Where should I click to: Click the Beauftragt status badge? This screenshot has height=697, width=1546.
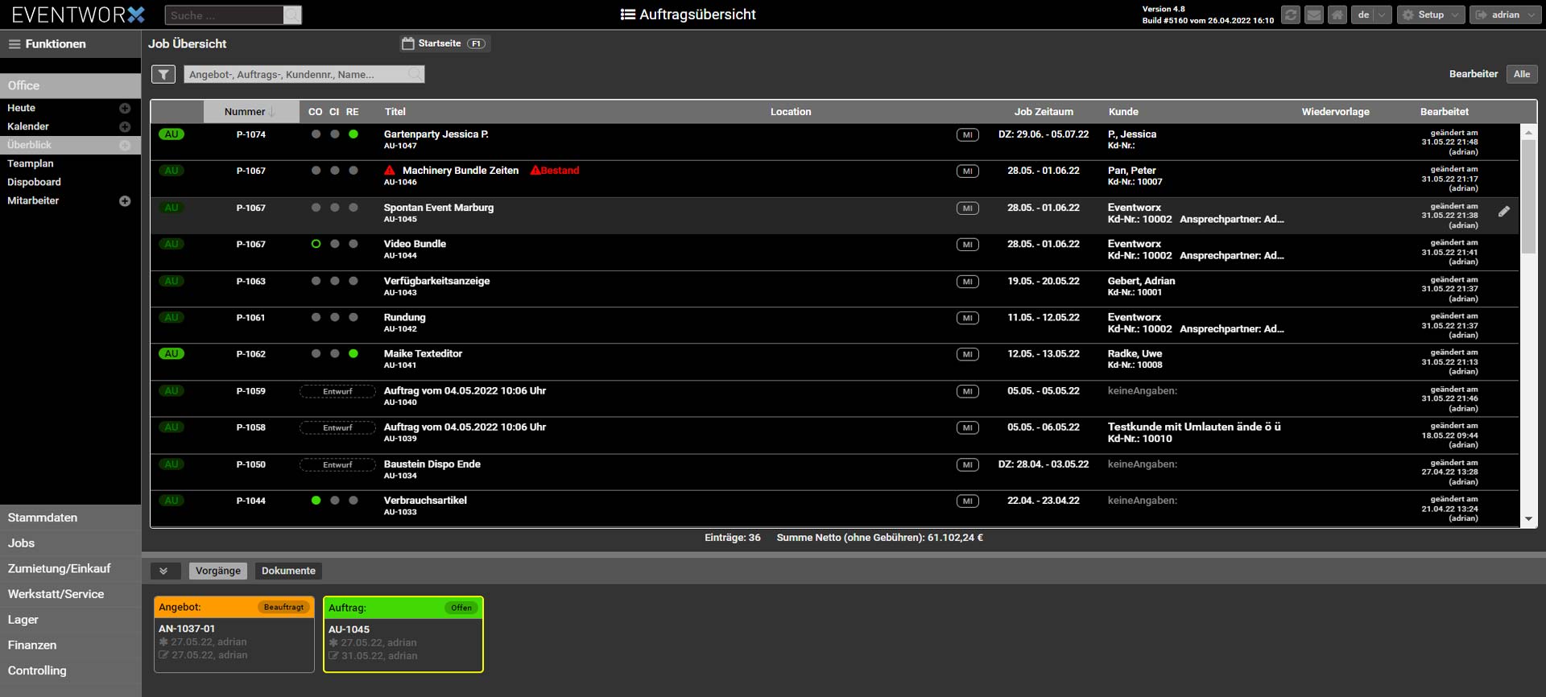coord(283,607)
